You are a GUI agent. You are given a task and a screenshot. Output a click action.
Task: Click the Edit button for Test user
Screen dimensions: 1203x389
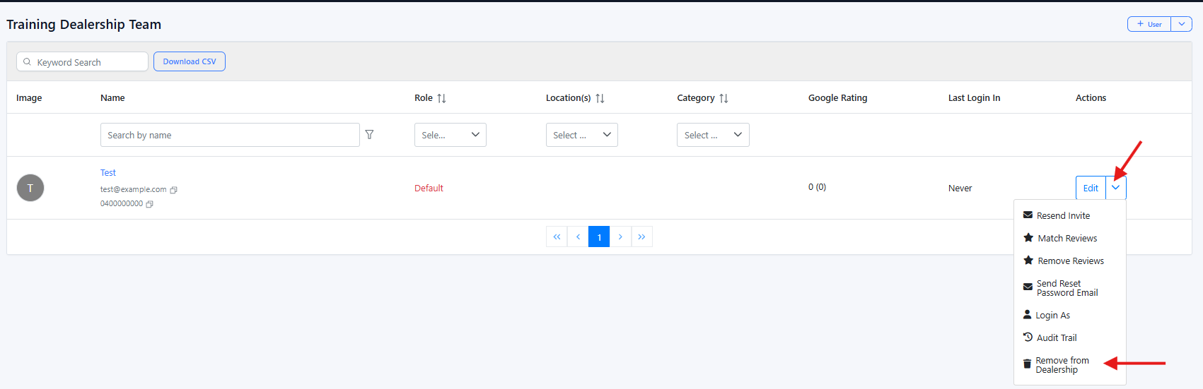point(1091,188)
